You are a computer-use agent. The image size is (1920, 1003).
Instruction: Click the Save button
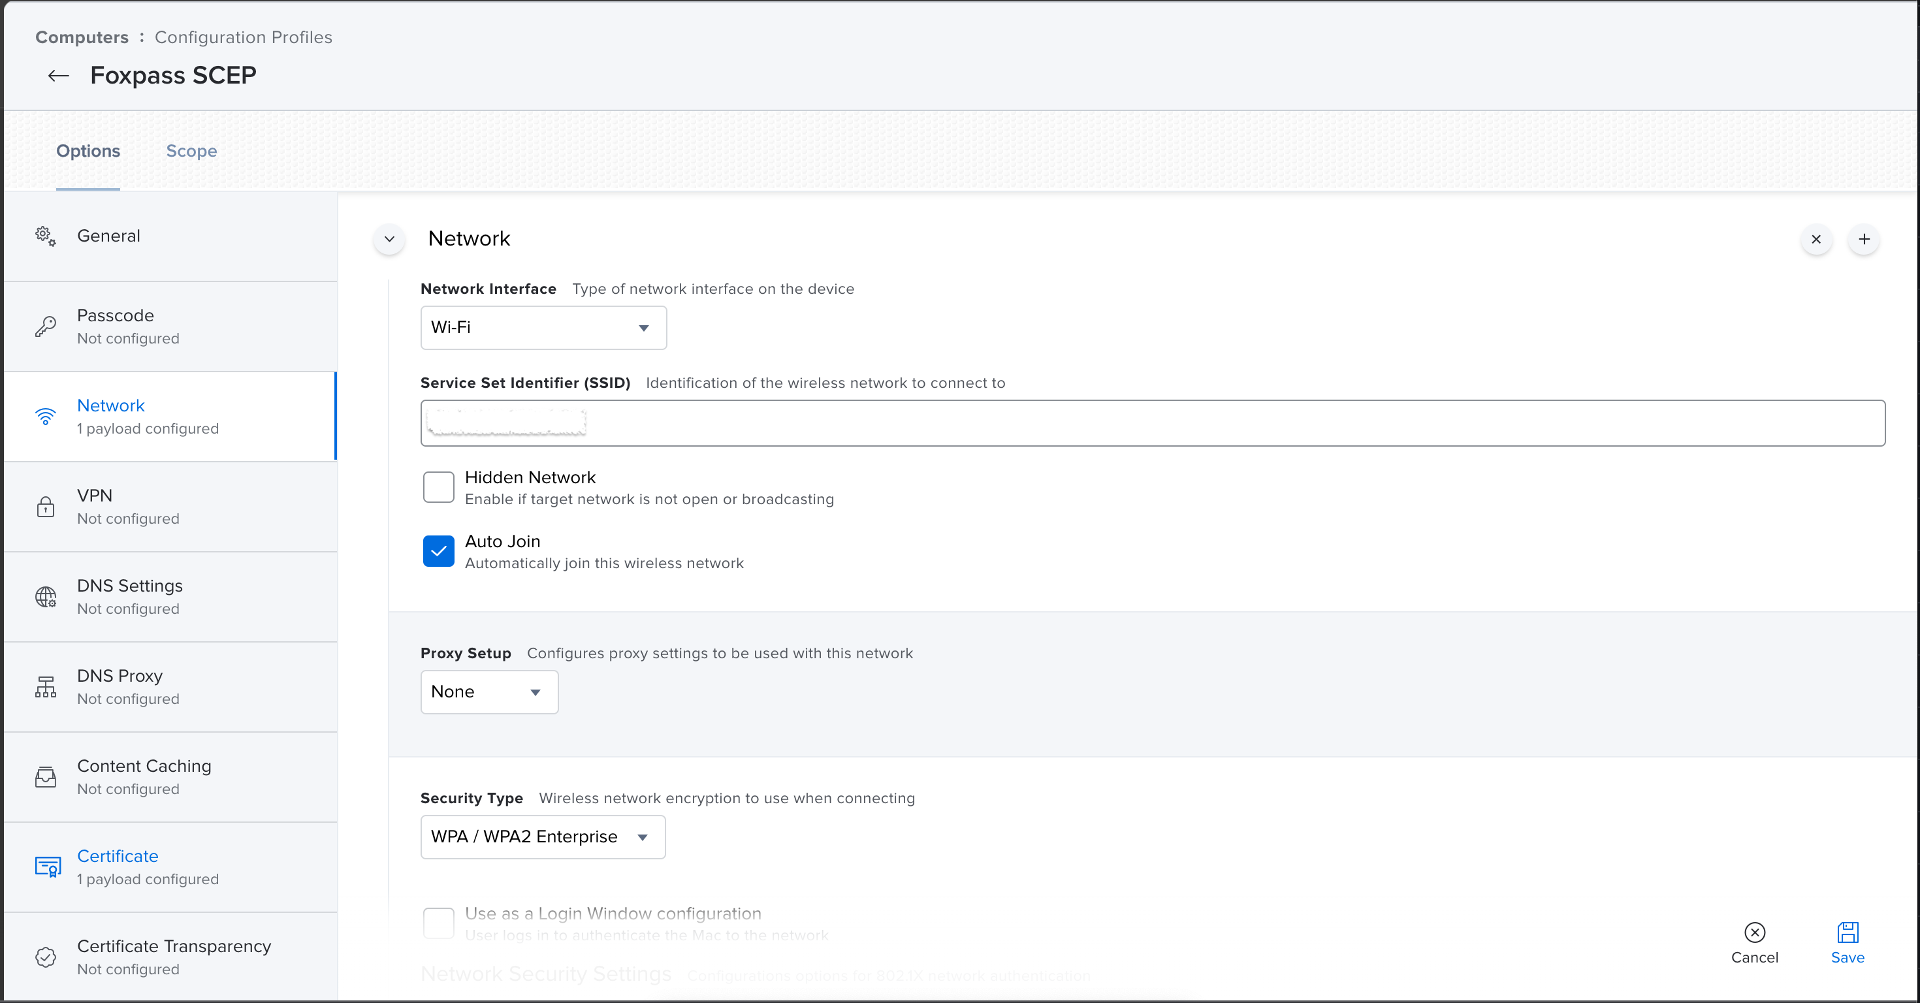coord(1847,943)
